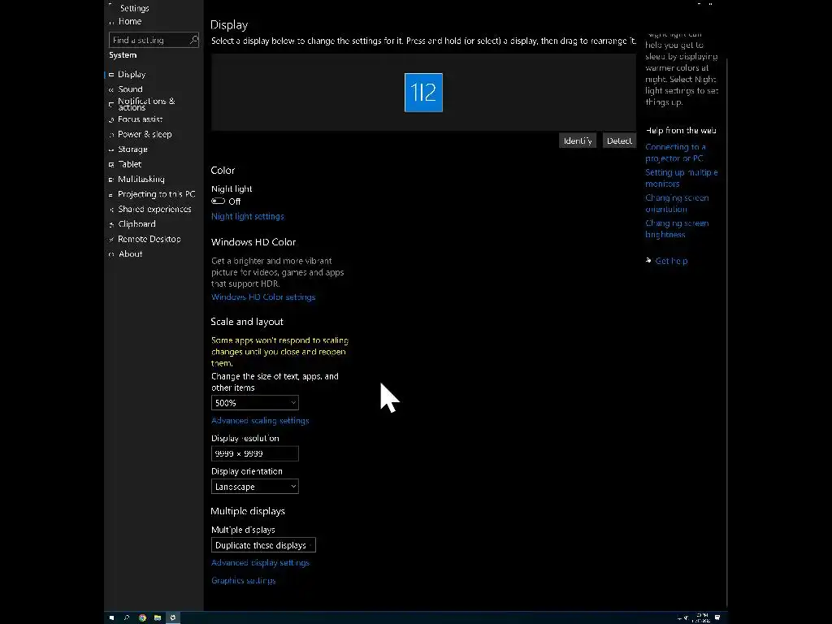Open Changing screen brightness help link
Viewport: 832px width, 624px height.
point(677,228)
